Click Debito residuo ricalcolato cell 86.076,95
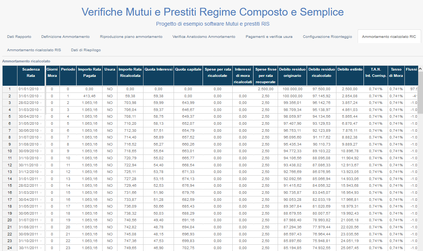The width and height of the screenshot is (423, 251). click(321, 172)
